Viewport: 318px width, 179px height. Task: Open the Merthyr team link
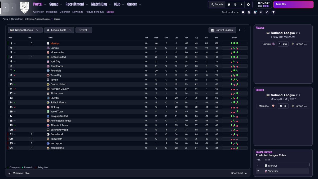tap(55, 43)
